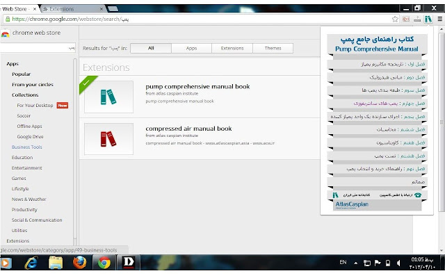Click the bookmark star icon in address bar
Screen dimensions: 445x278
[x=395, y=19]
